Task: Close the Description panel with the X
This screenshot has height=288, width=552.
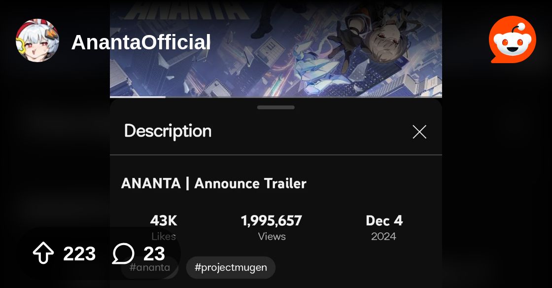Action: pyautogui.click(x=419, y=132)
